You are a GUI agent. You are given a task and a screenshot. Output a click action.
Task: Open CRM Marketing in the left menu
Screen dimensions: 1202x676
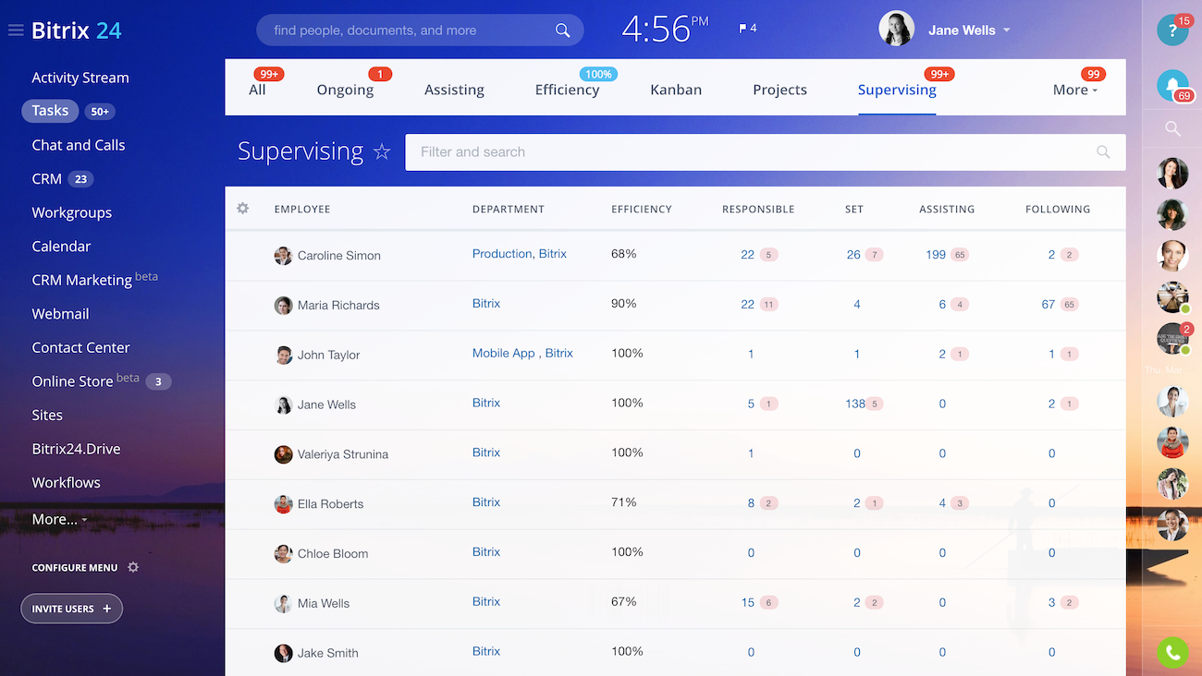(x=81, y=280)
